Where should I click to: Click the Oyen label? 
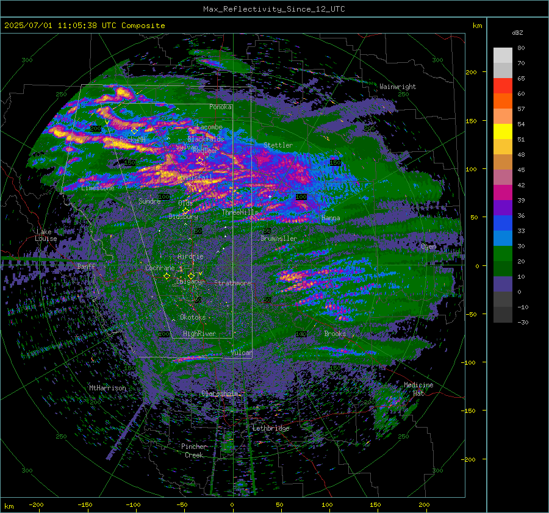429,246
